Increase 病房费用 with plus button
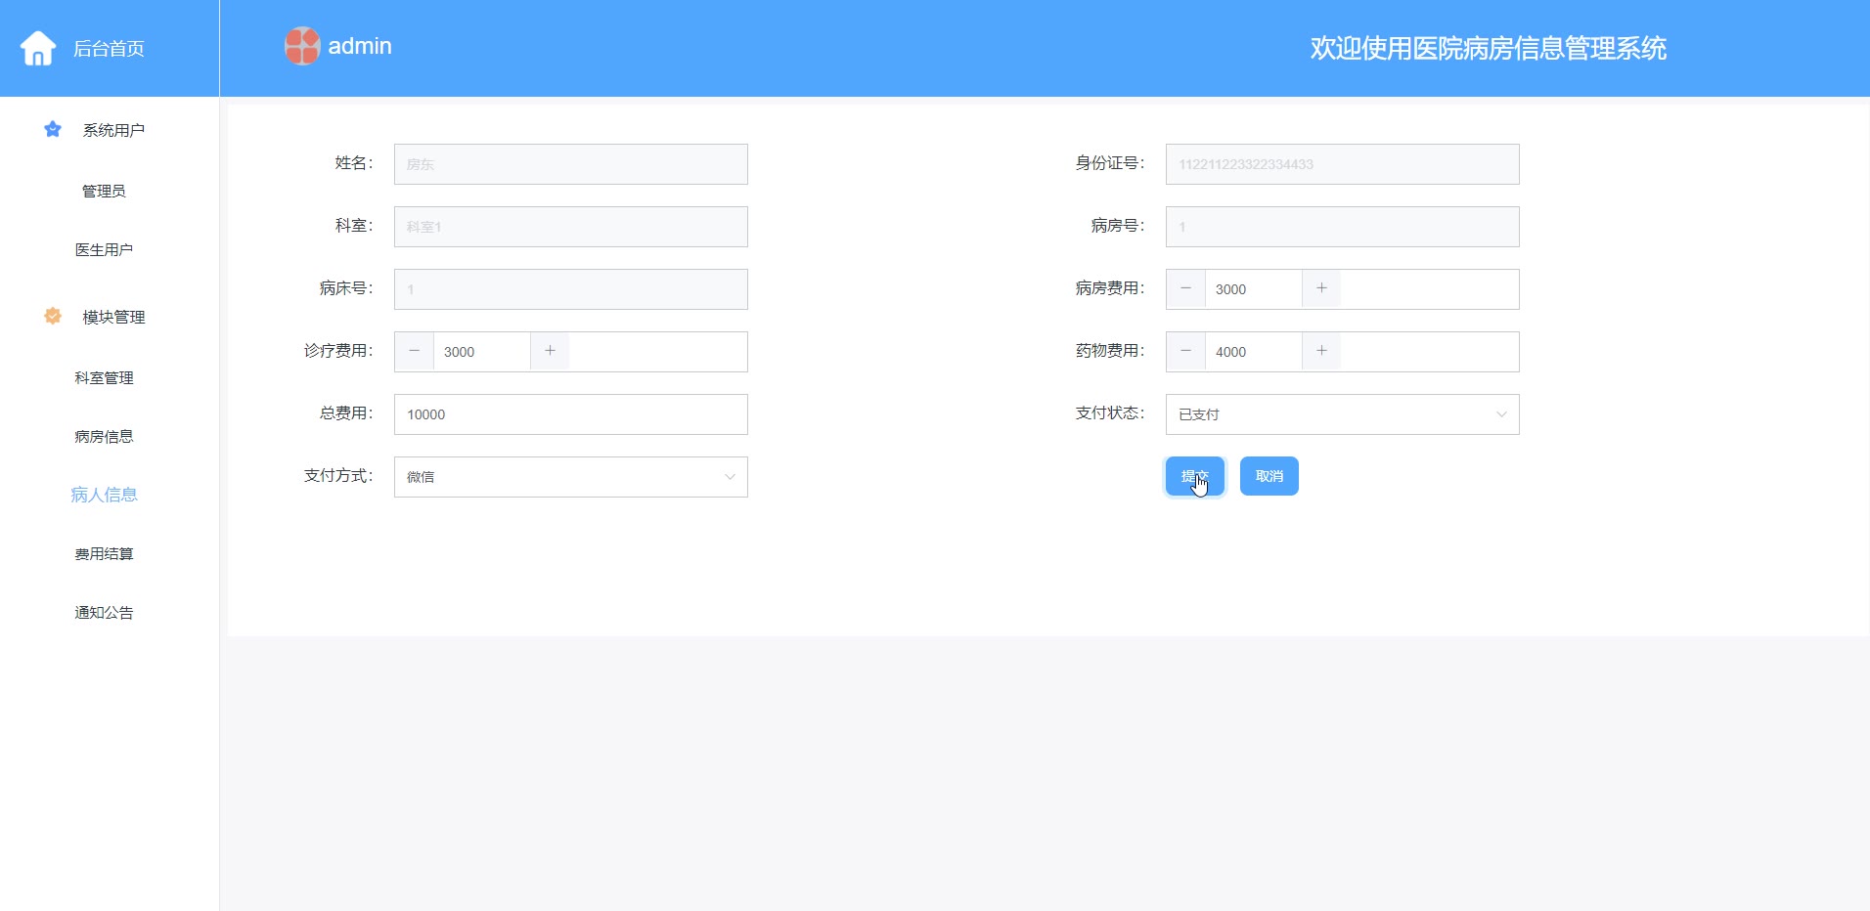 1321,288
